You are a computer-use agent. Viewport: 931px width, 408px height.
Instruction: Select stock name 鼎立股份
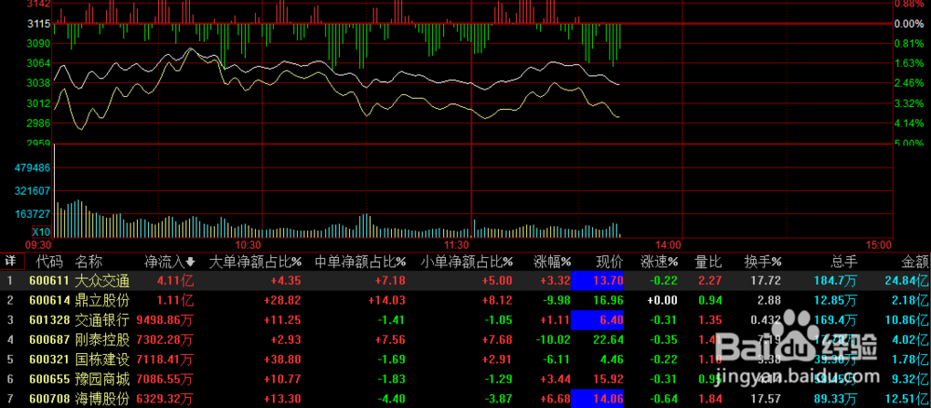point(102,301)
